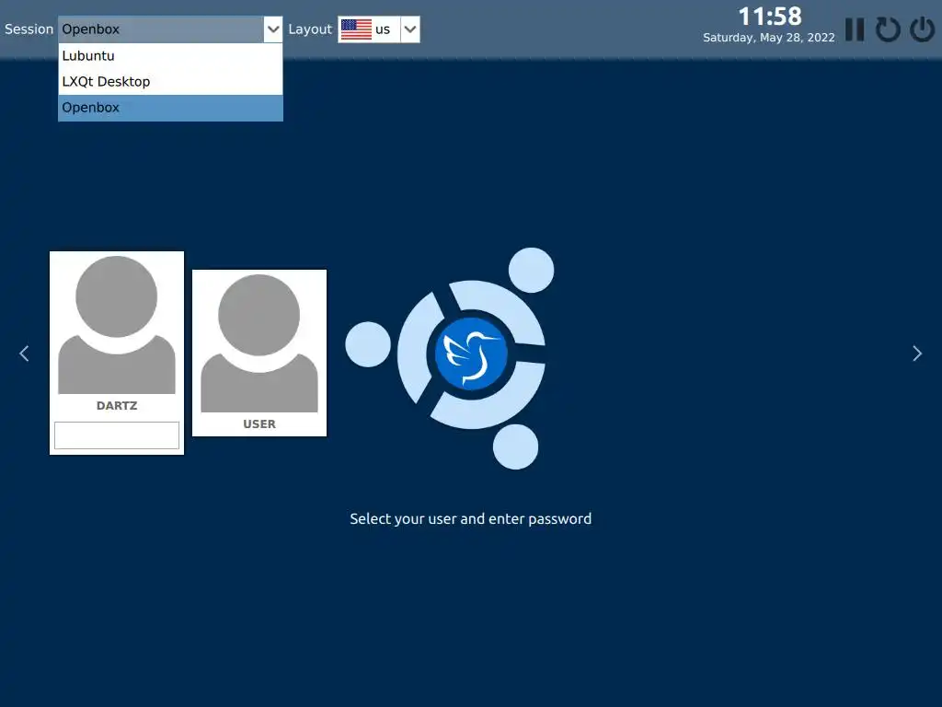Click "Select your user and enter password" message
Screen dimensions: 942x707
pos(470,519)
